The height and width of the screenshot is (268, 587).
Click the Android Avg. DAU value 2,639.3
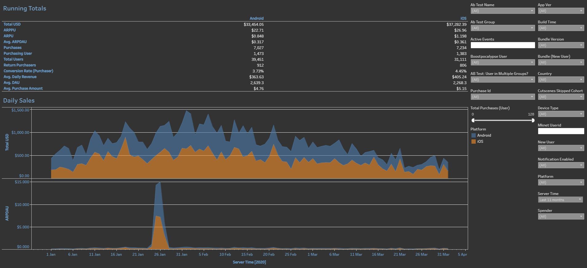click(x=257, y=83)
